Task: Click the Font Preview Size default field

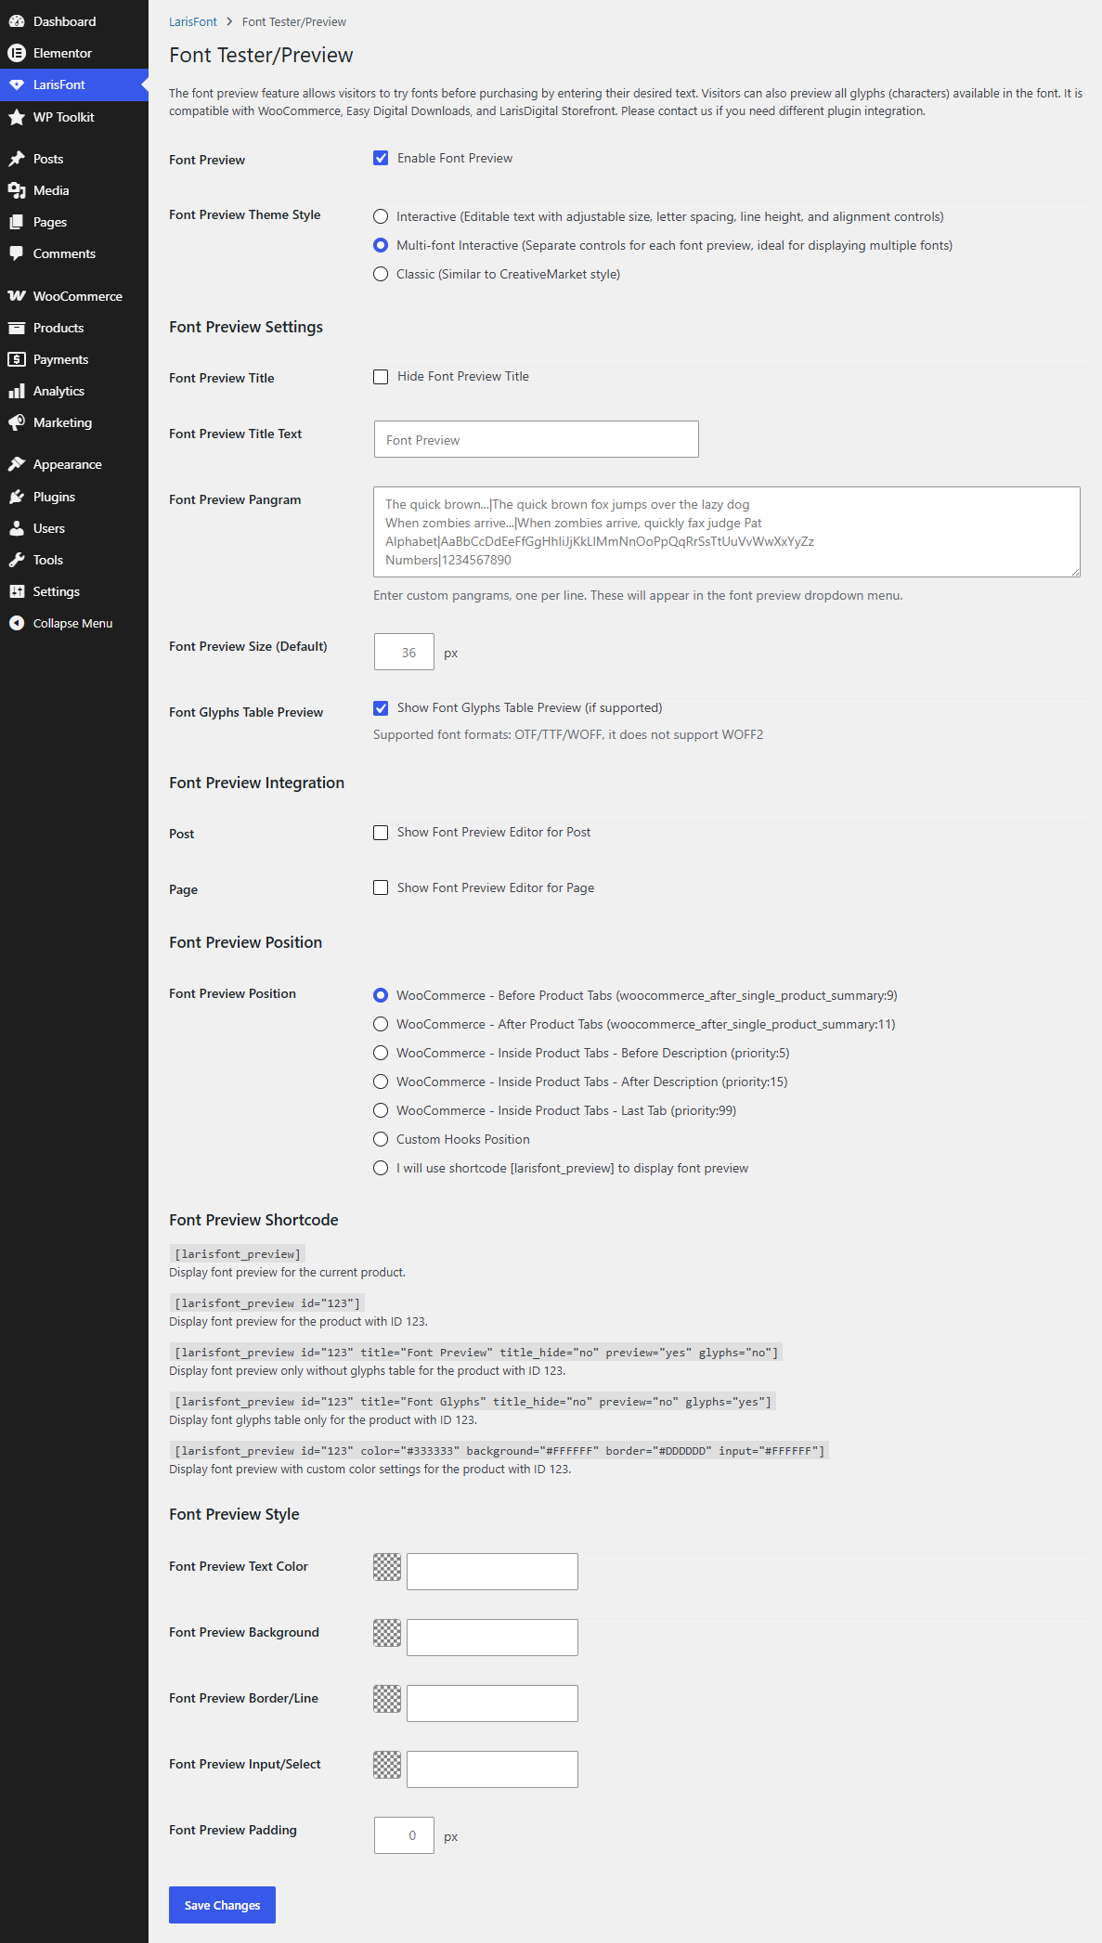Action: 404,652
